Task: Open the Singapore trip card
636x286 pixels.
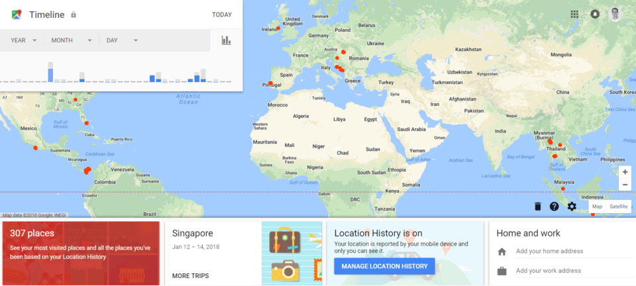Action: (243, 253)
